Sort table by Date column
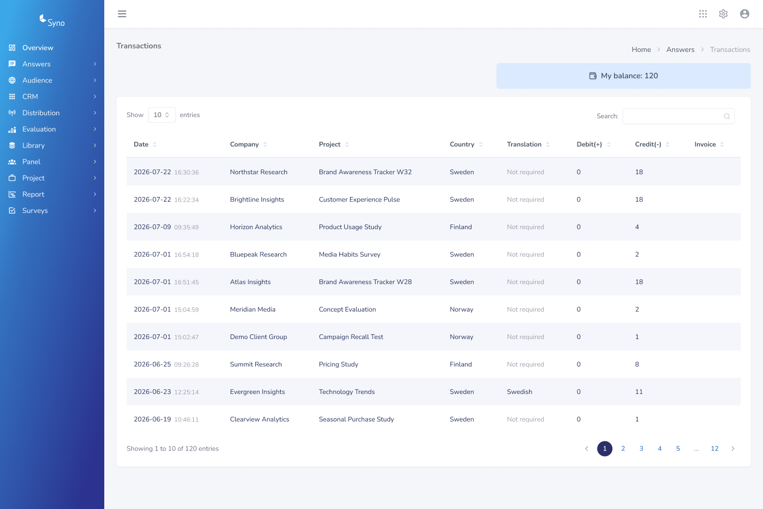This screenshot has height=509, width=763. (145, 145)
